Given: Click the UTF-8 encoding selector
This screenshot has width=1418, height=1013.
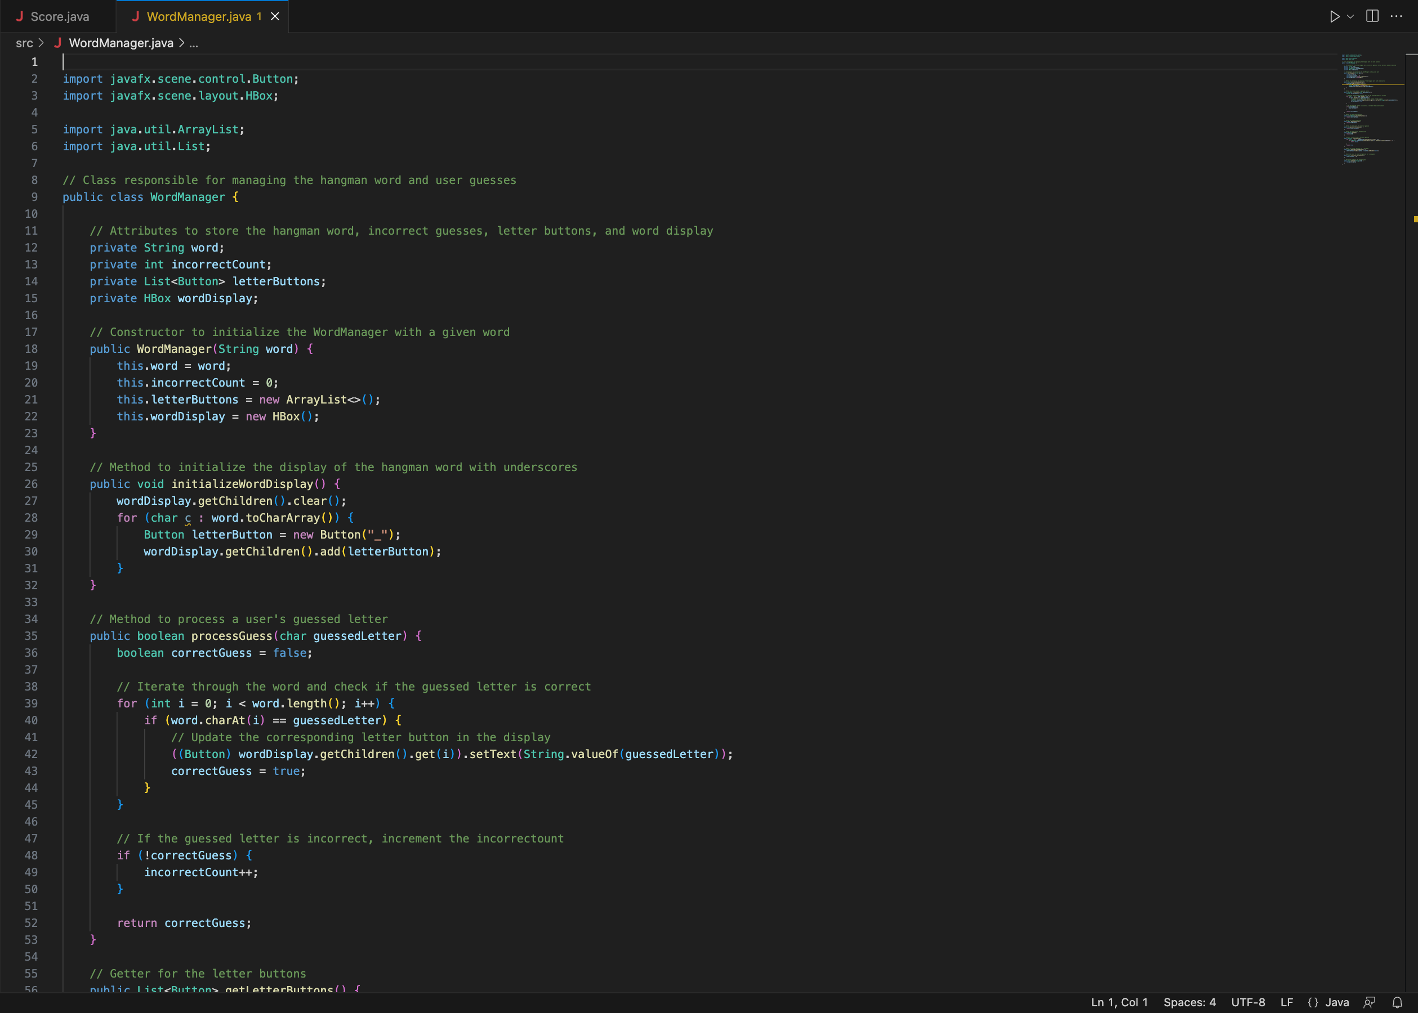Looking at the screenshot, I should [1247, 1002].
